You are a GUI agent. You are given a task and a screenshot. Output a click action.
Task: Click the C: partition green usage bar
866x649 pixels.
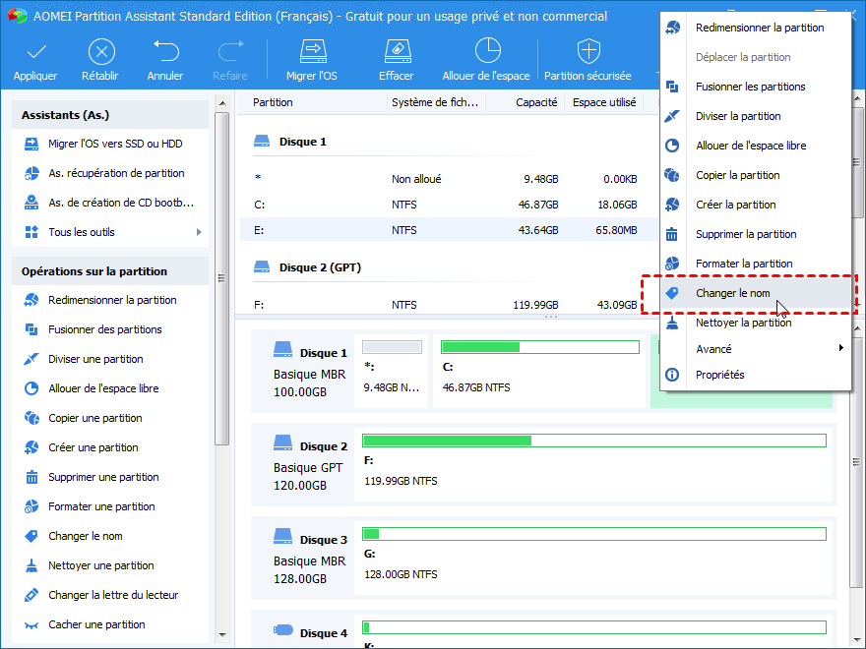[539, 347]
